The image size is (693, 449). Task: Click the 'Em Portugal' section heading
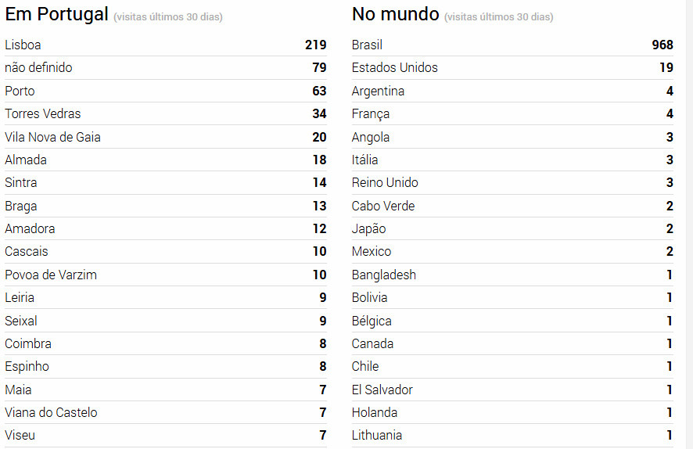tap(56, 14)
